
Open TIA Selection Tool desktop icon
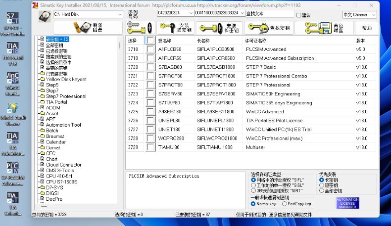(x=12, y=204)
